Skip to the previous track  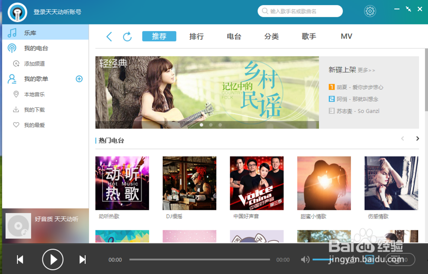[x=20, y=259]
